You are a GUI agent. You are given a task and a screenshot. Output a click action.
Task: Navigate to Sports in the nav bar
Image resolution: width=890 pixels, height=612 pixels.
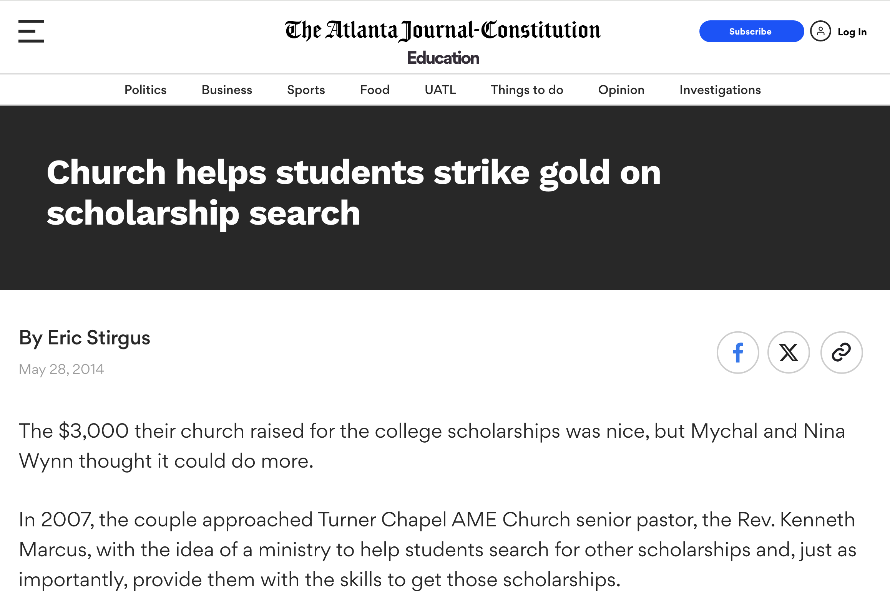pos(306,90)
